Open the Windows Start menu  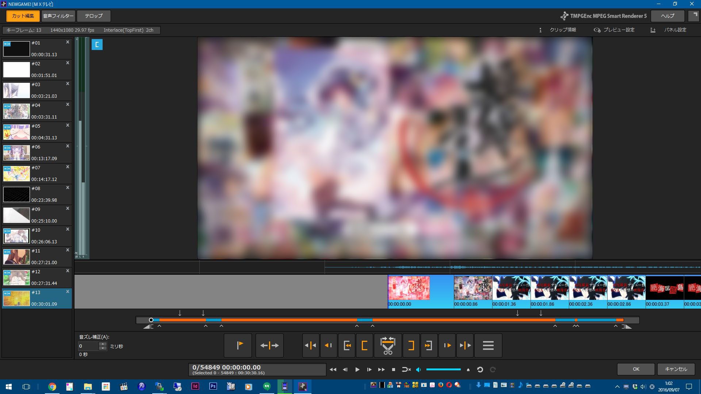(x=9, y=386)
